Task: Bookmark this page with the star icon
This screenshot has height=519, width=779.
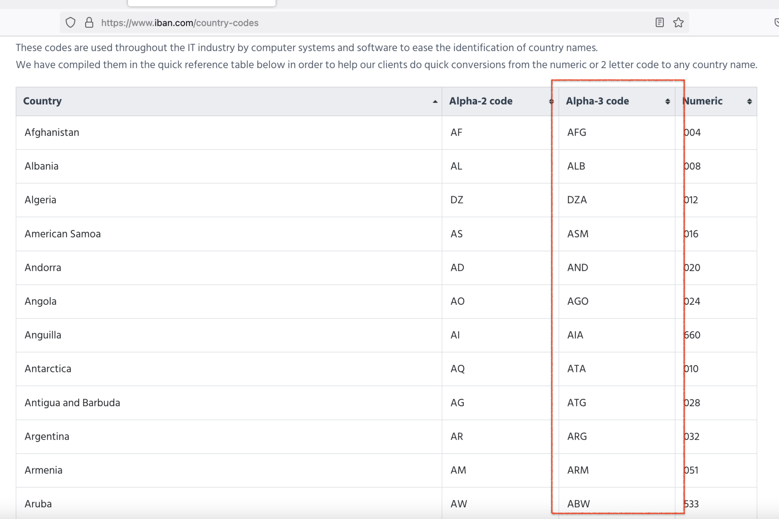Action: point(678,23)
